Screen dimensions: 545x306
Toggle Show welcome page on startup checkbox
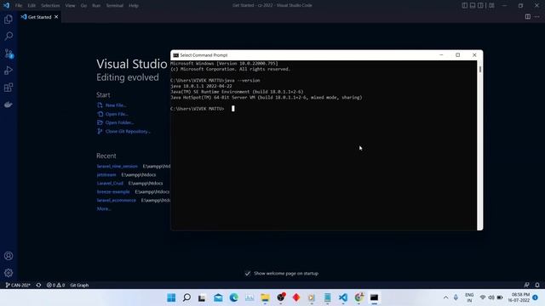coord(248,274)
